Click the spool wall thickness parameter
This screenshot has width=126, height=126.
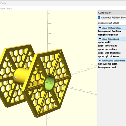point(109,53)
